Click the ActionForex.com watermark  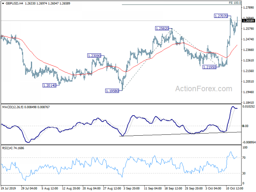coord(204,89)
